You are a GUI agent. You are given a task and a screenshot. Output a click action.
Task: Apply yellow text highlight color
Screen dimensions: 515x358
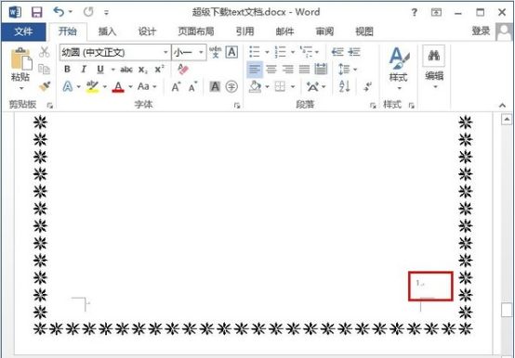click(x=92, y=86)
